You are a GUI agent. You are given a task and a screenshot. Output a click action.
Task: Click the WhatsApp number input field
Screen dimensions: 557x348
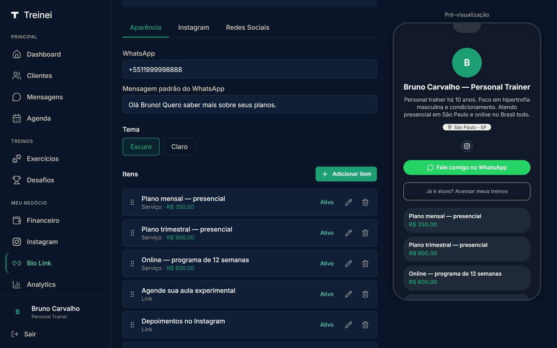[x=250, y=69]
